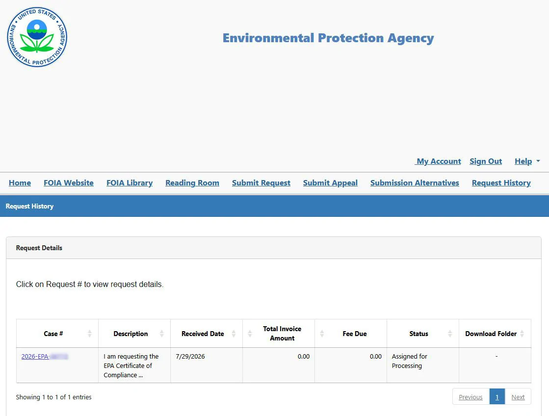Screen dimensions: 549x416
Task: Go to Home in navigation
Action: [x=20, y=183]
